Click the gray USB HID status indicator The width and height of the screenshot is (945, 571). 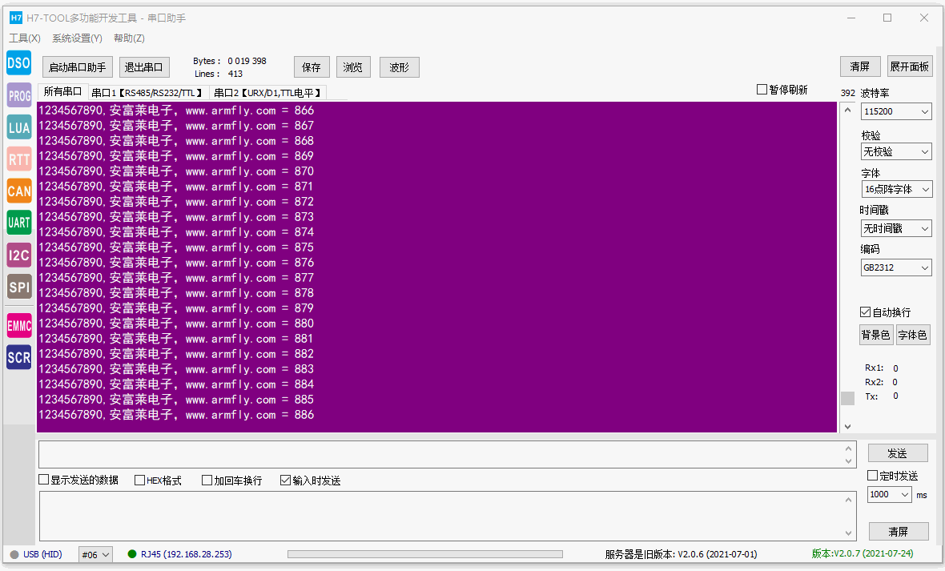[14, 554]
